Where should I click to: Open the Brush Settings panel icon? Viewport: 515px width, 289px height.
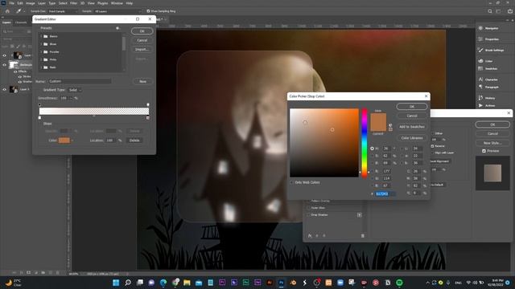pos(480,50)
